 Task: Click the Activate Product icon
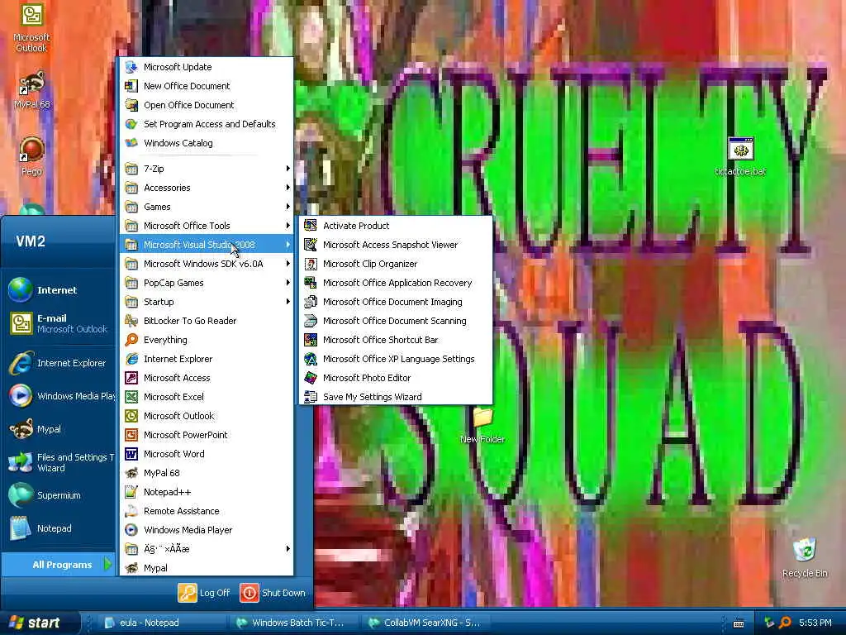(311, 225)
